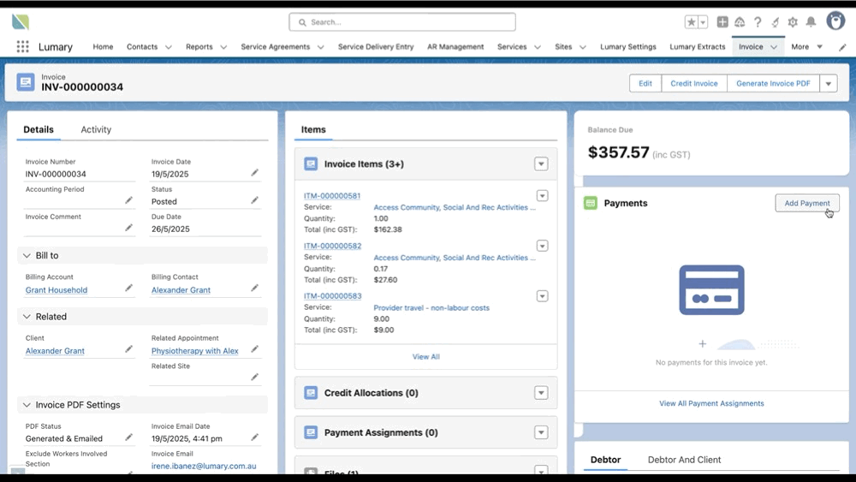Open the Service Agreements nav dropdown chevron

[x=320, y=47]
